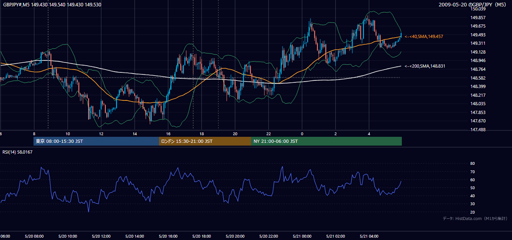Click the 200 SMA label 148.831
512x240 pixels.
pyautogui.click(x=425, y=66)
